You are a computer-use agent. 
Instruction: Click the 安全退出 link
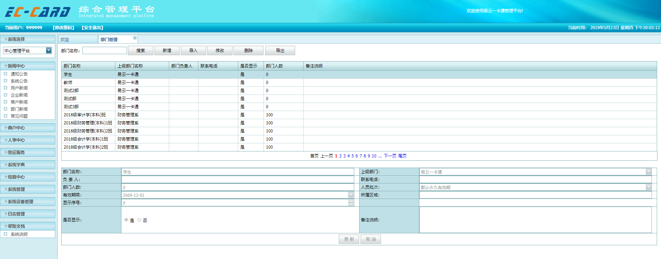click(x=93, y=27)
